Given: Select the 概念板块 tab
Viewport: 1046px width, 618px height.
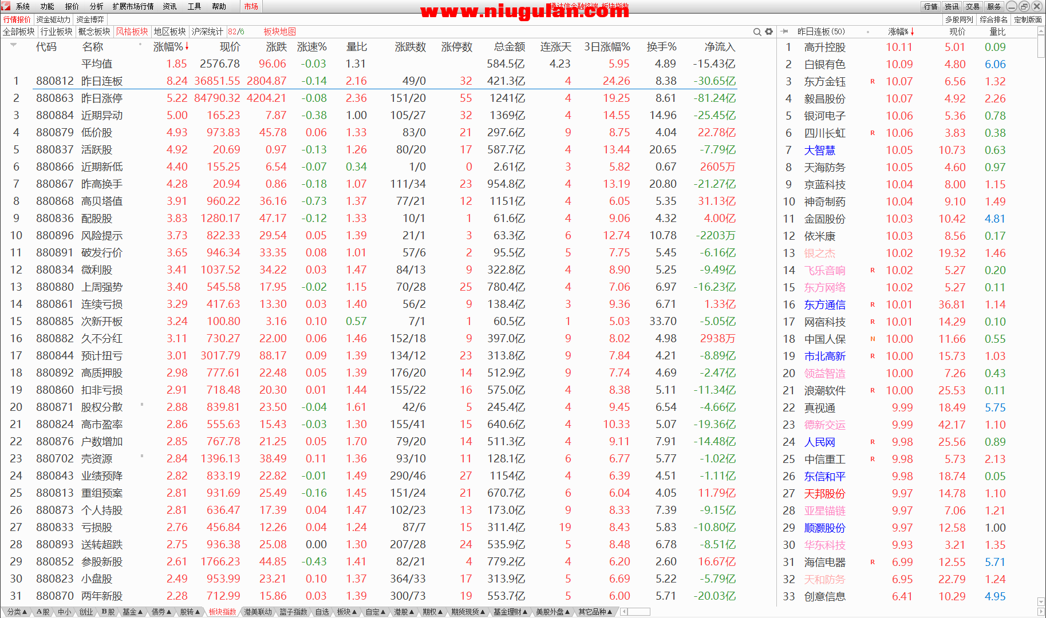Looking at the screenshot, I should tap(94, 31).
